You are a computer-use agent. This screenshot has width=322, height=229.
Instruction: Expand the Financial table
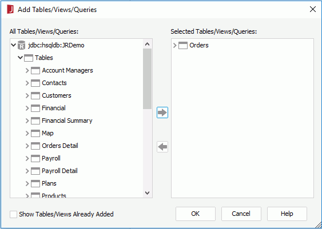27,108
